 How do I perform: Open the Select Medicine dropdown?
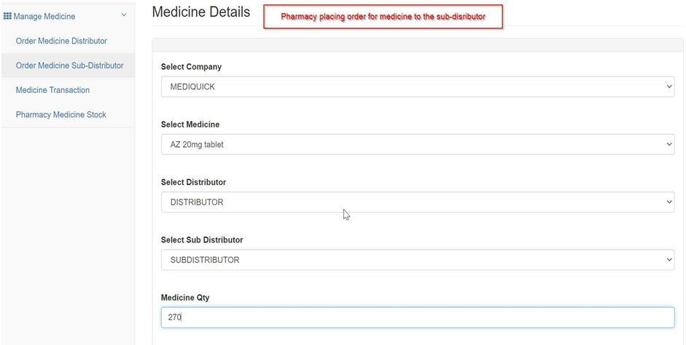tap(418, 144)
